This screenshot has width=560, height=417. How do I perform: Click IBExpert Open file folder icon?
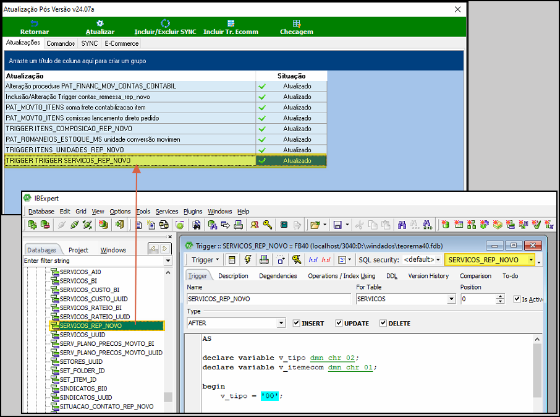pyautogui.click(x=315, y=225)
